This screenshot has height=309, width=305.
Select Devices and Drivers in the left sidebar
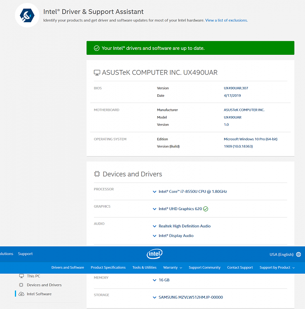click(44, 285)
